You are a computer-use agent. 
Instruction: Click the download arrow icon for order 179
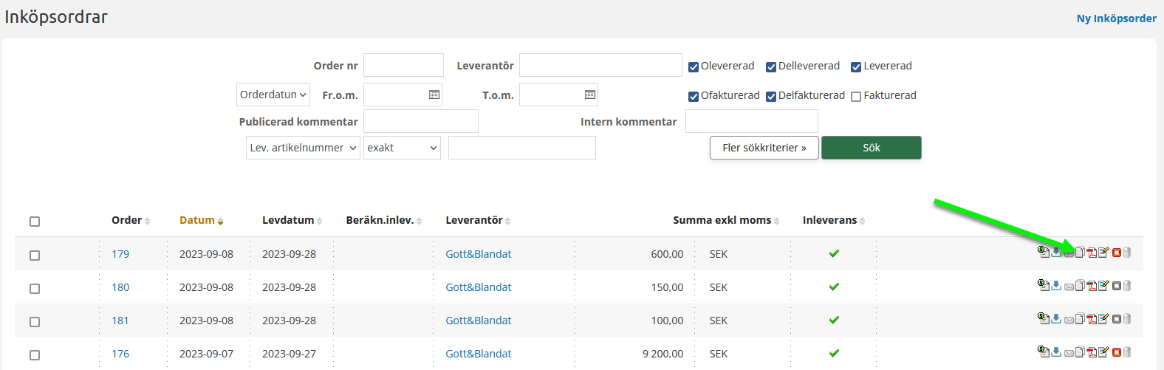1056,253
